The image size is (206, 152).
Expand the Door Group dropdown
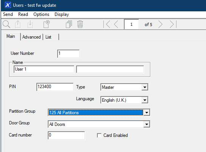pos(147,124)
